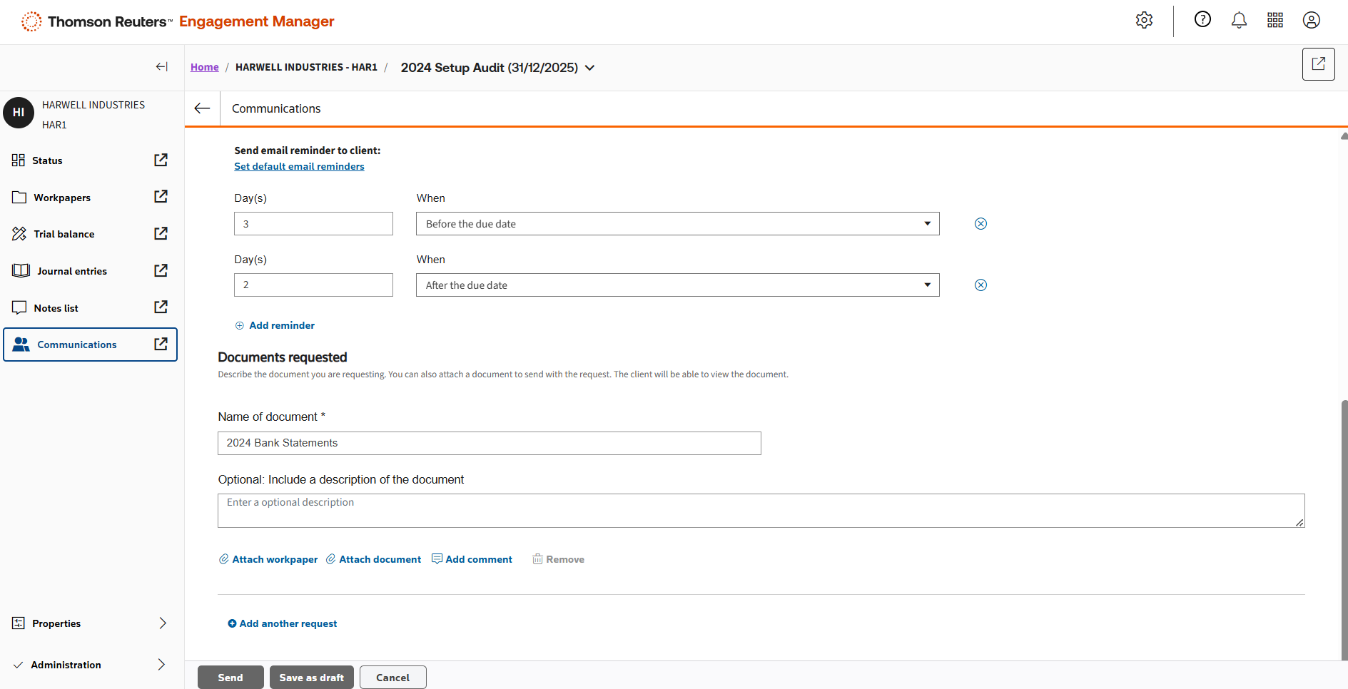This screenshot has width=1348, height=689.
Task: Go back from Communications page
Action: (x=203, y=108)
